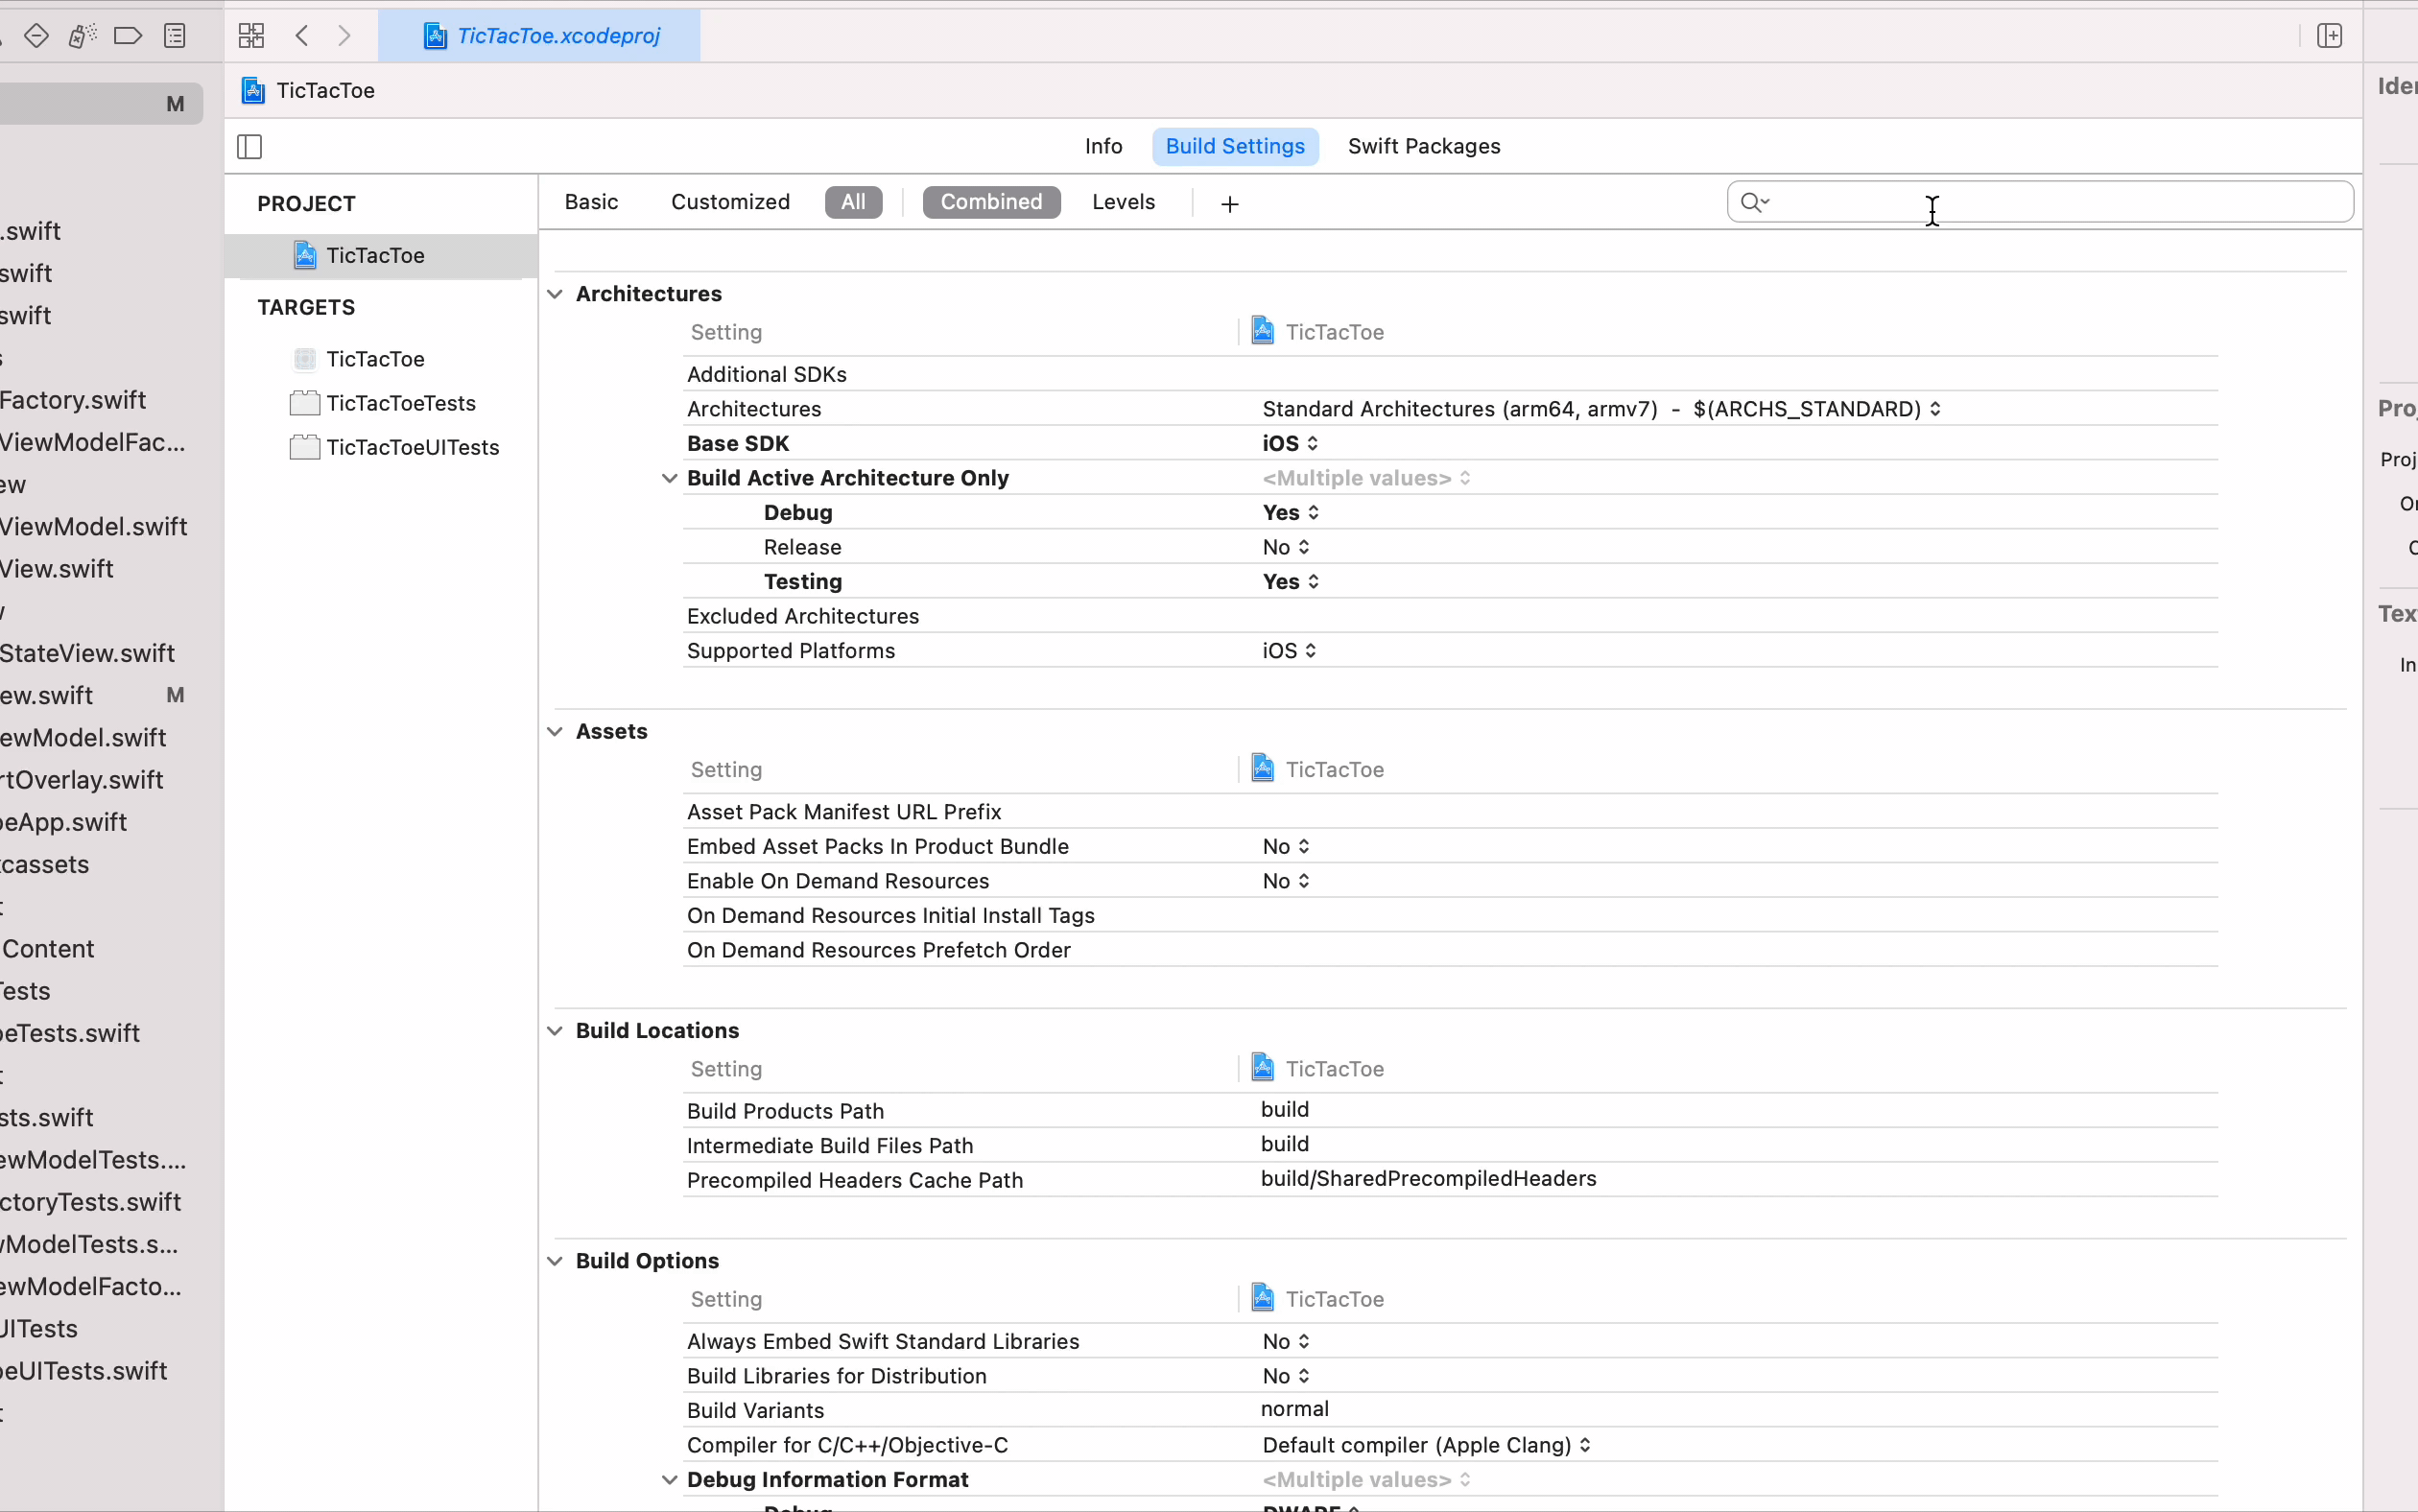Go forward with the right chevron

(x=345, y=36)
